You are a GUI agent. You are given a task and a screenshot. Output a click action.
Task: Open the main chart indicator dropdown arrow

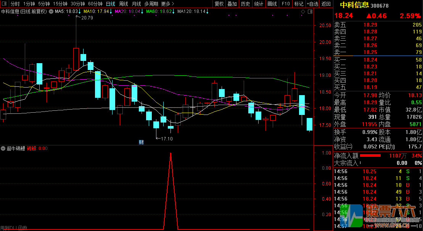coord(51,11)
